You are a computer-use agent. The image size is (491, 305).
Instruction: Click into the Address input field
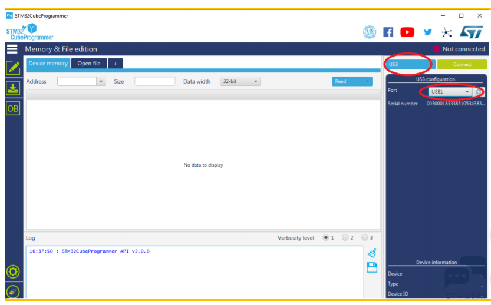tap(77, 81)
